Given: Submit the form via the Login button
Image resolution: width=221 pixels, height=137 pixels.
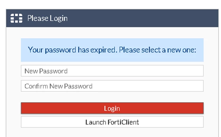Looking at the screenshot, I should [x=112, y=108].
